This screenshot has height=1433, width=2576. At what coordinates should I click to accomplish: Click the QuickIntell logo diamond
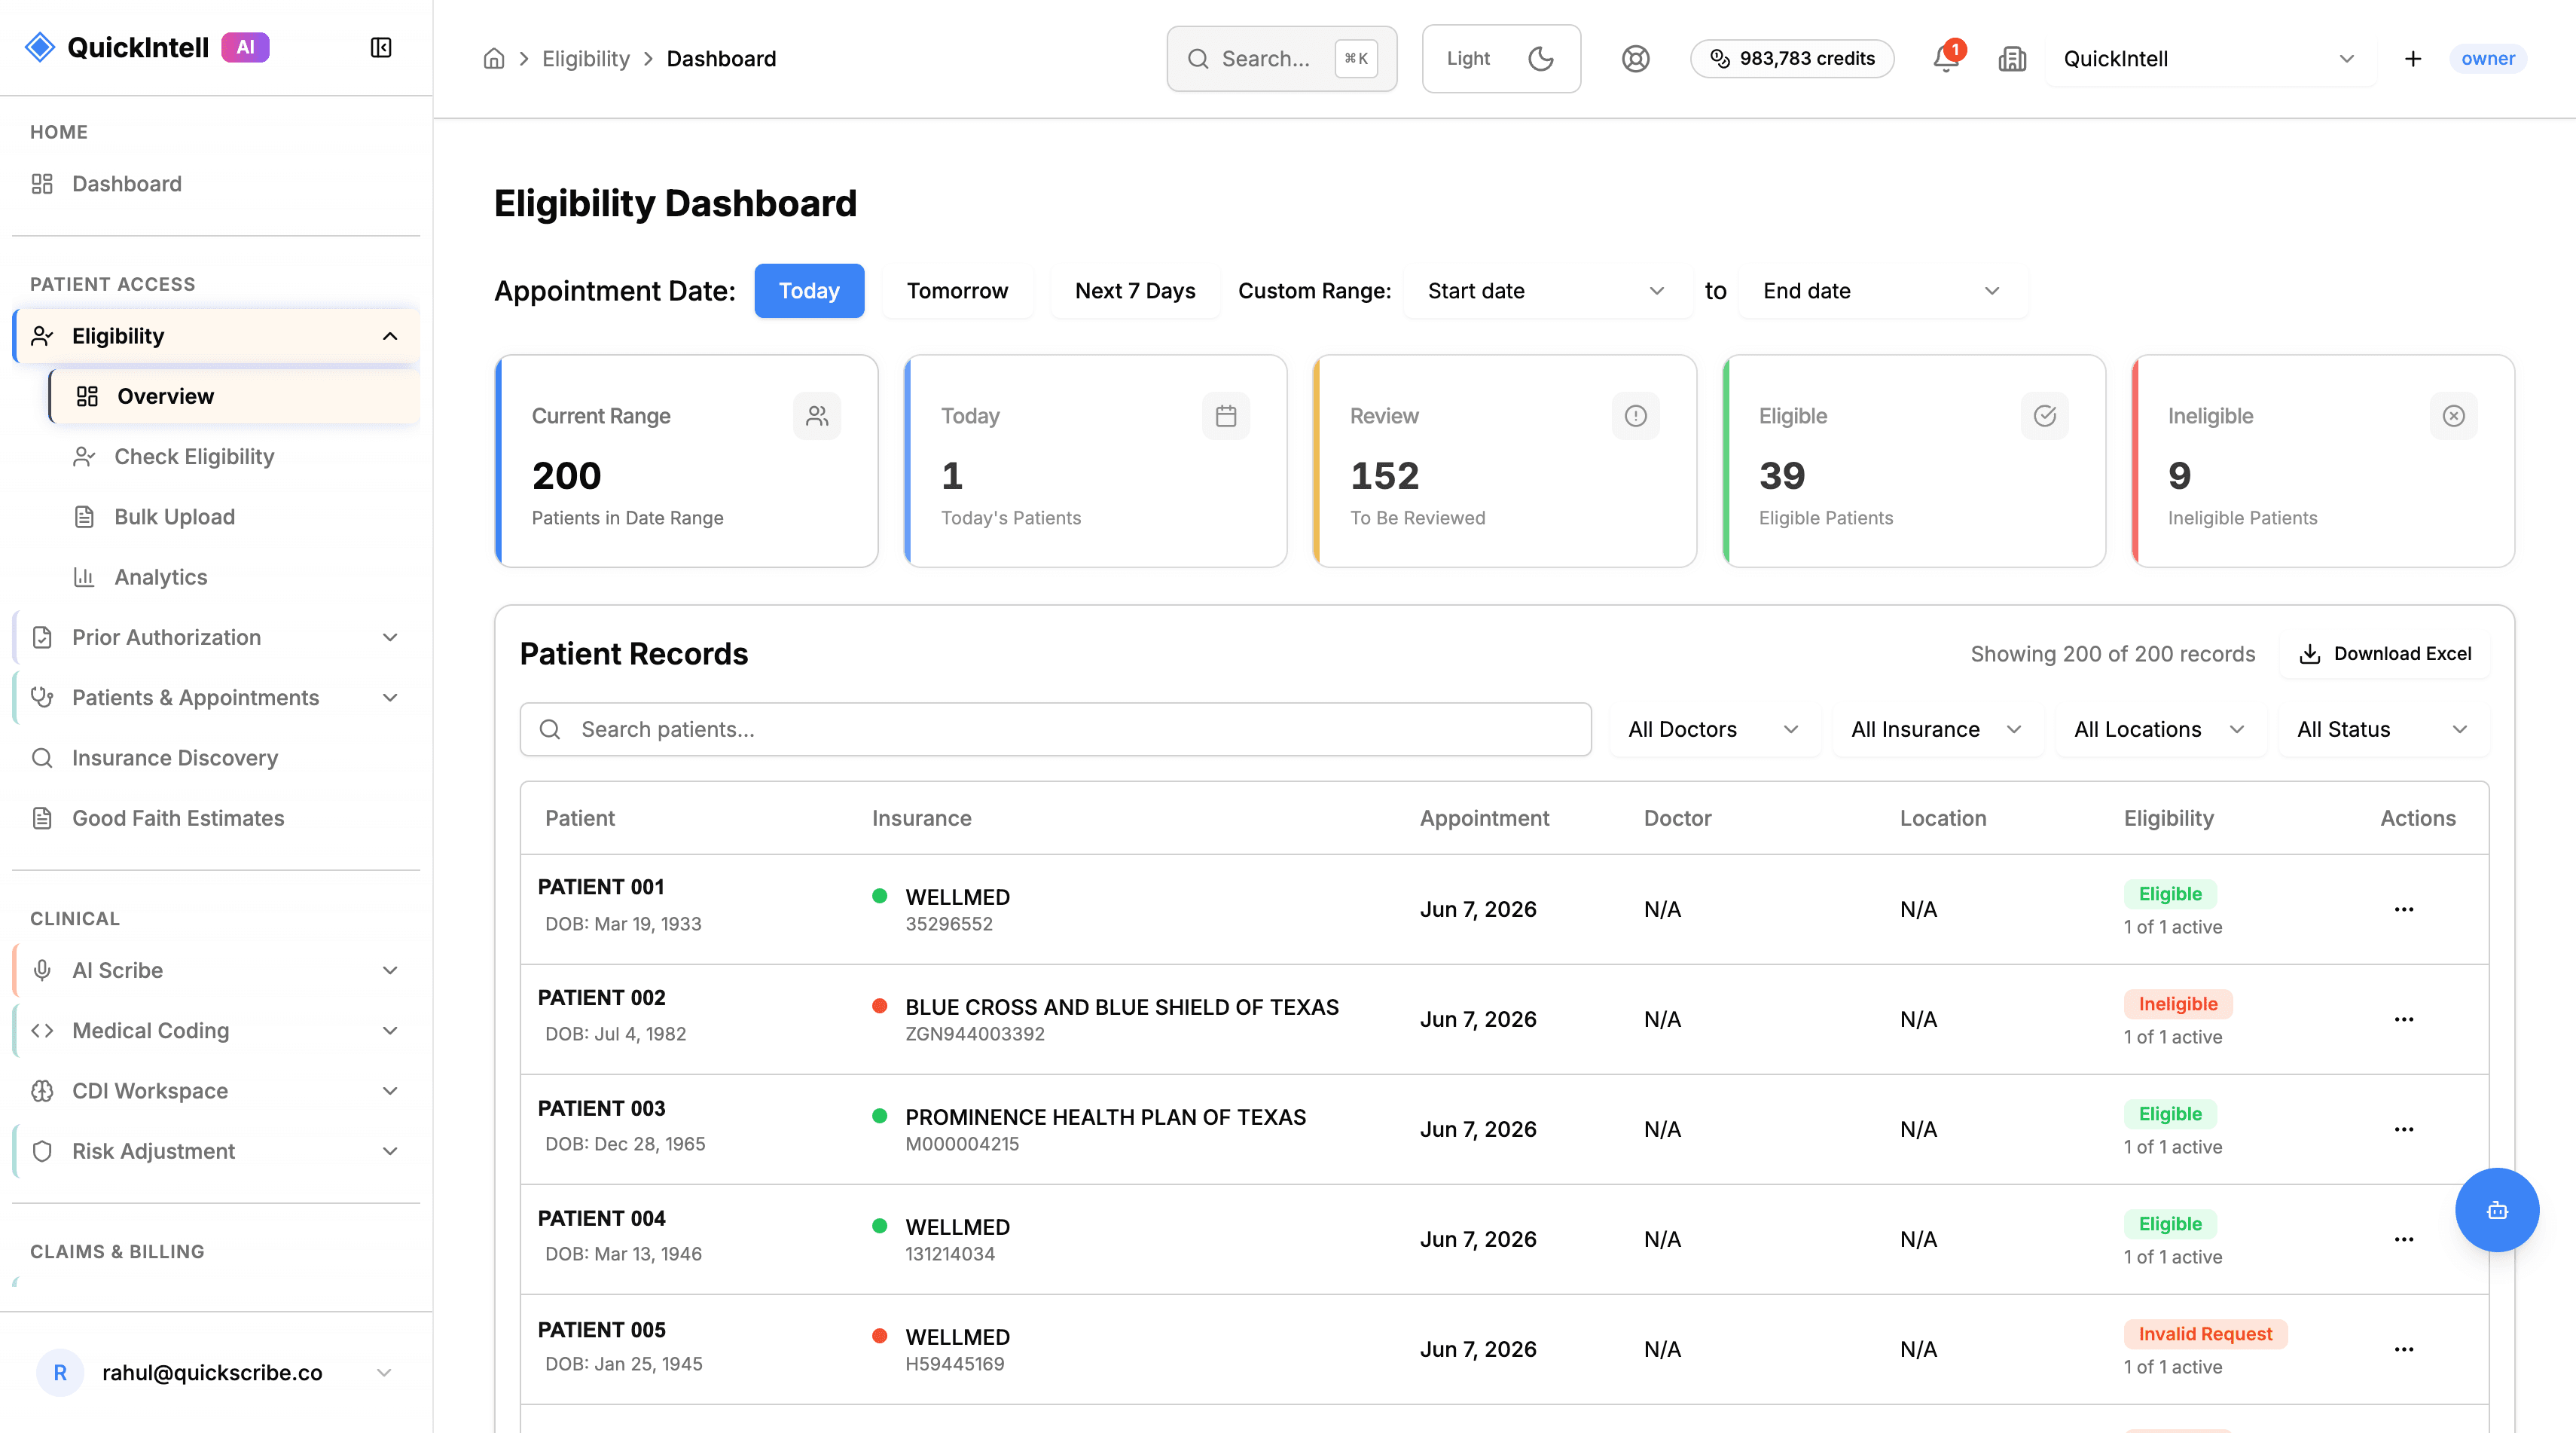click(x=40, y=47)
